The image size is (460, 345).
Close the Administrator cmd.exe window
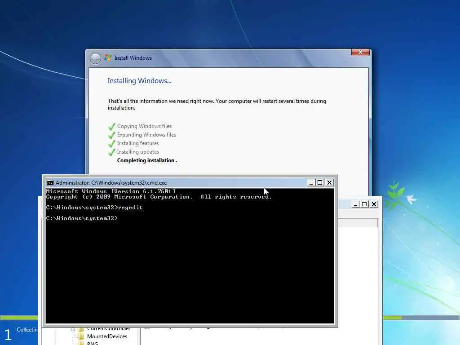coord(329,182)
